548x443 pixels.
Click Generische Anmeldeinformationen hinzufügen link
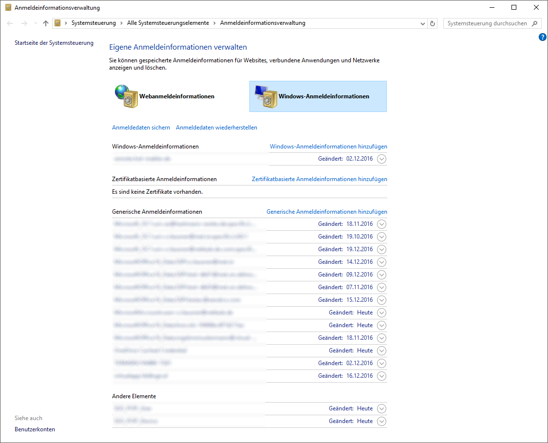pyautogui.click(x=327, y=212)
